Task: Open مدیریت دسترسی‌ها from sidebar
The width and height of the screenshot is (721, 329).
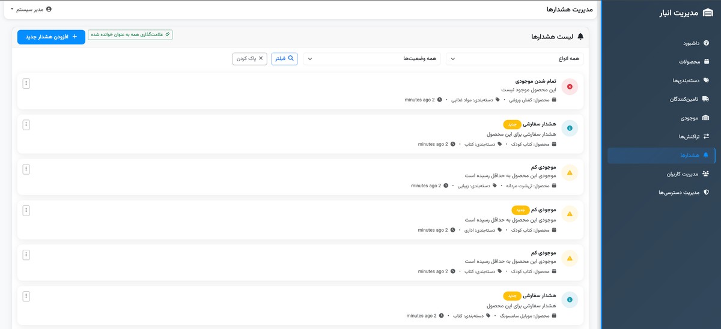Action: click(661, 193)
